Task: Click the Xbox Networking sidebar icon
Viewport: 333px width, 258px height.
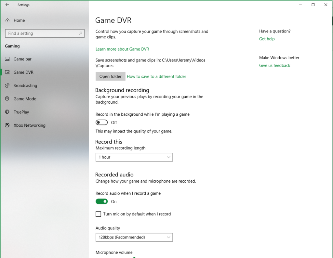Action: tap(7, 125)
